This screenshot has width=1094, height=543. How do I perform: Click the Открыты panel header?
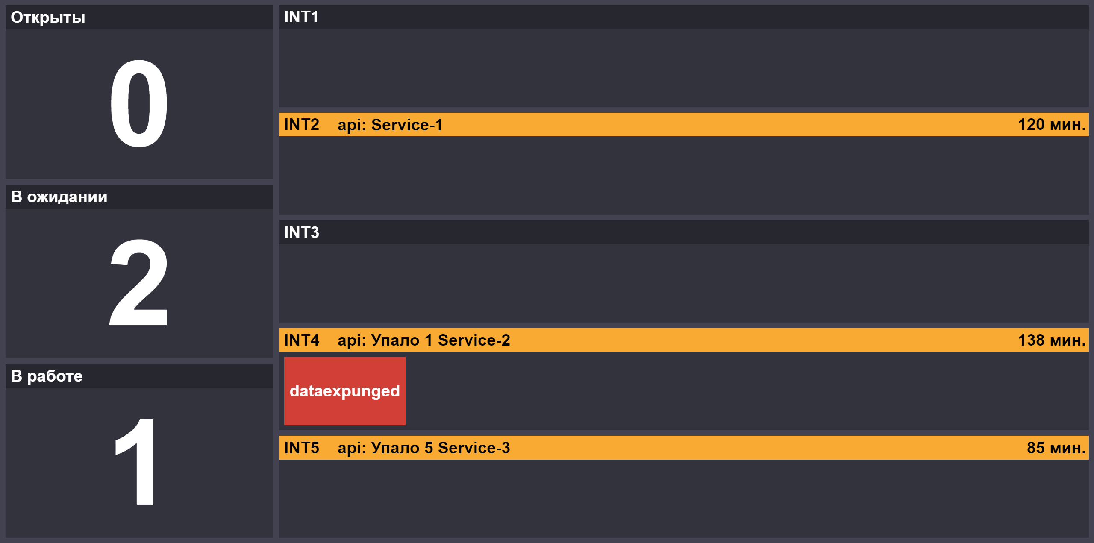point(48,18)
